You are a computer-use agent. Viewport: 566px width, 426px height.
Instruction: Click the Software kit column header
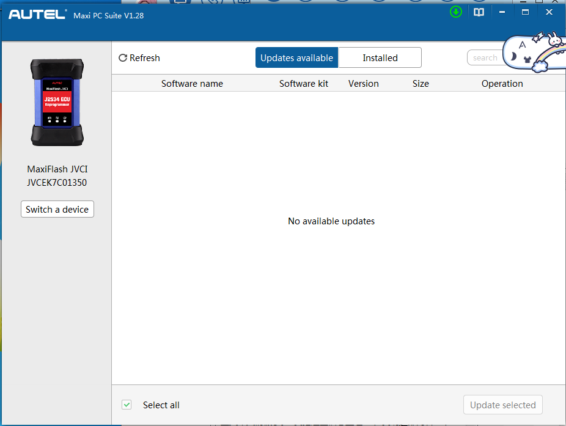coord(304,83)
